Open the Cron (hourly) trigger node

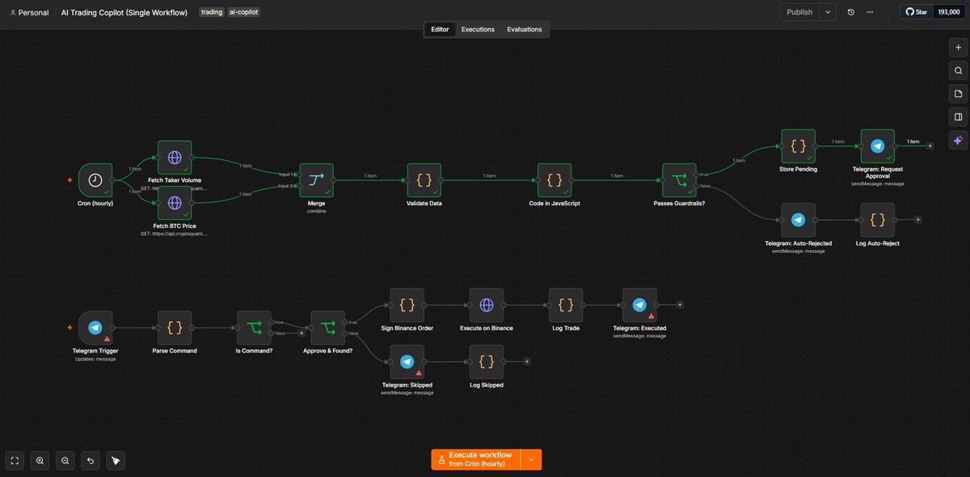pos(95,180)
